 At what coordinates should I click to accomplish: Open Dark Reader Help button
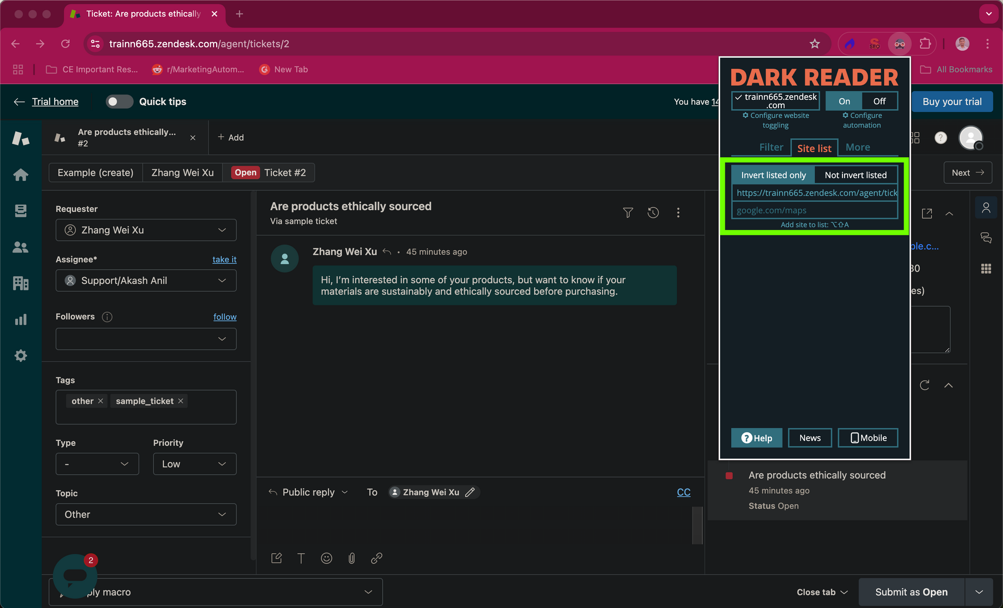pos(756,438)
